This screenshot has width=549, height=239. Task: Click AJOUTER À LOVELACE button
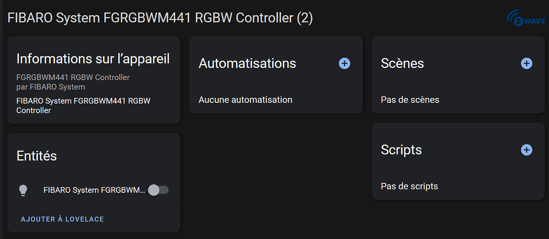(62, 219)
